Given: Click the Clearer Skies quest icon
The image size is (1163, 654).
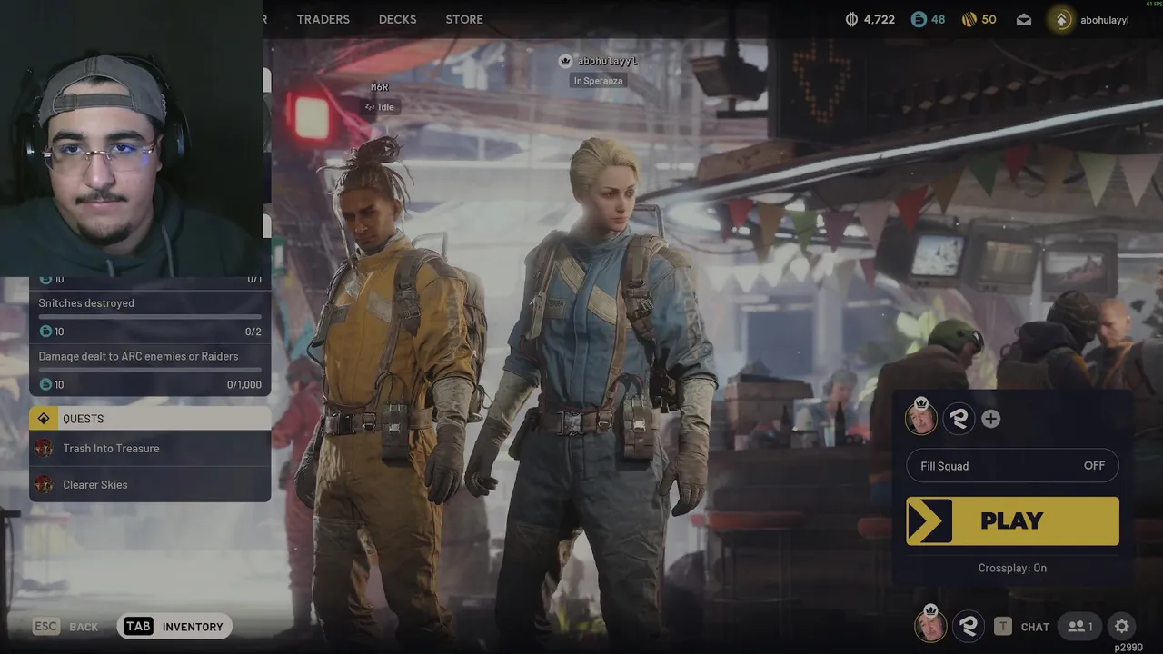Looking at the screenshot, I should coord(44,485).
